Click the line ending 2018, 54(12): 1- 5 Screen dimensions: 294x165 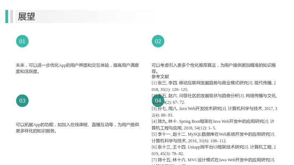coord(184,128)
